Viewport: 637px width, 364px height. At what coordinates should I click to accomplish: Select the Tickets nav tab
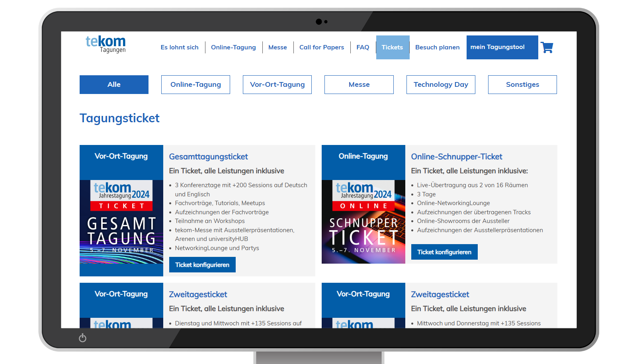(393, 47)
